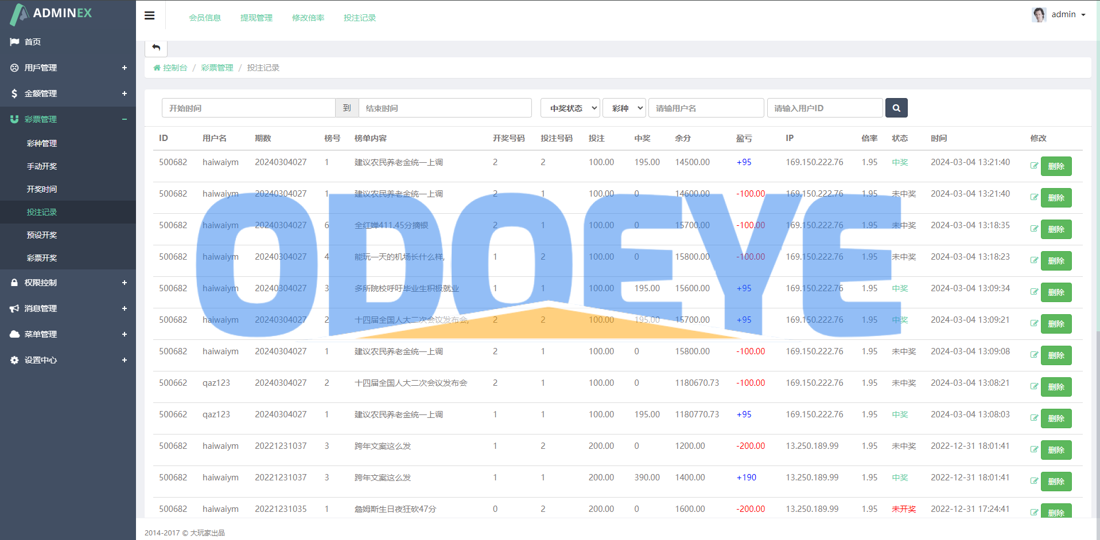
Task: Click the 控制台 breadcrumb link
Action: (x=175, y=68)
